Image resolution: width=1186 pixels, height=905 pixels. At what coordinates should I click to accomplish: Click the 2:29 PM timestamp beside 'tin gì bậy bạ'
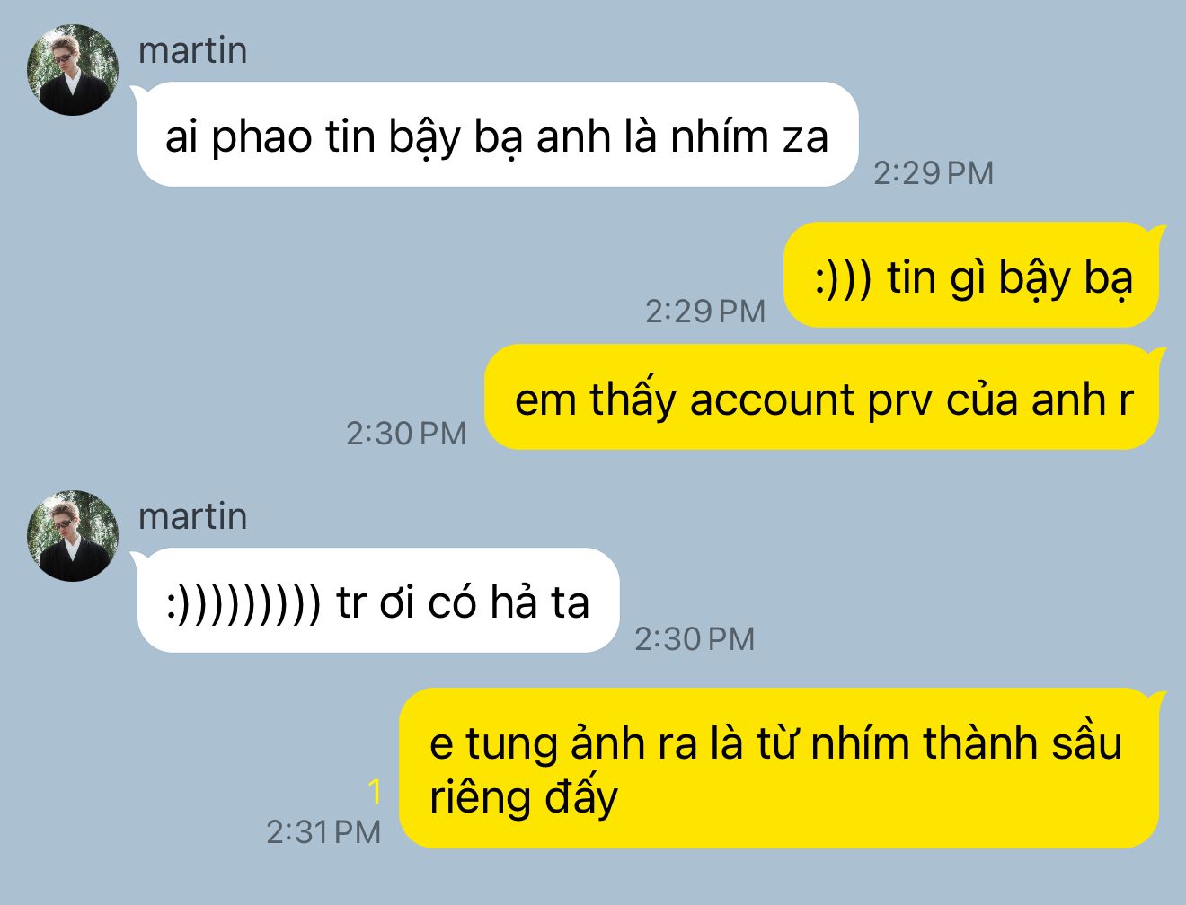pyautogui.click(x=705, y=312)
